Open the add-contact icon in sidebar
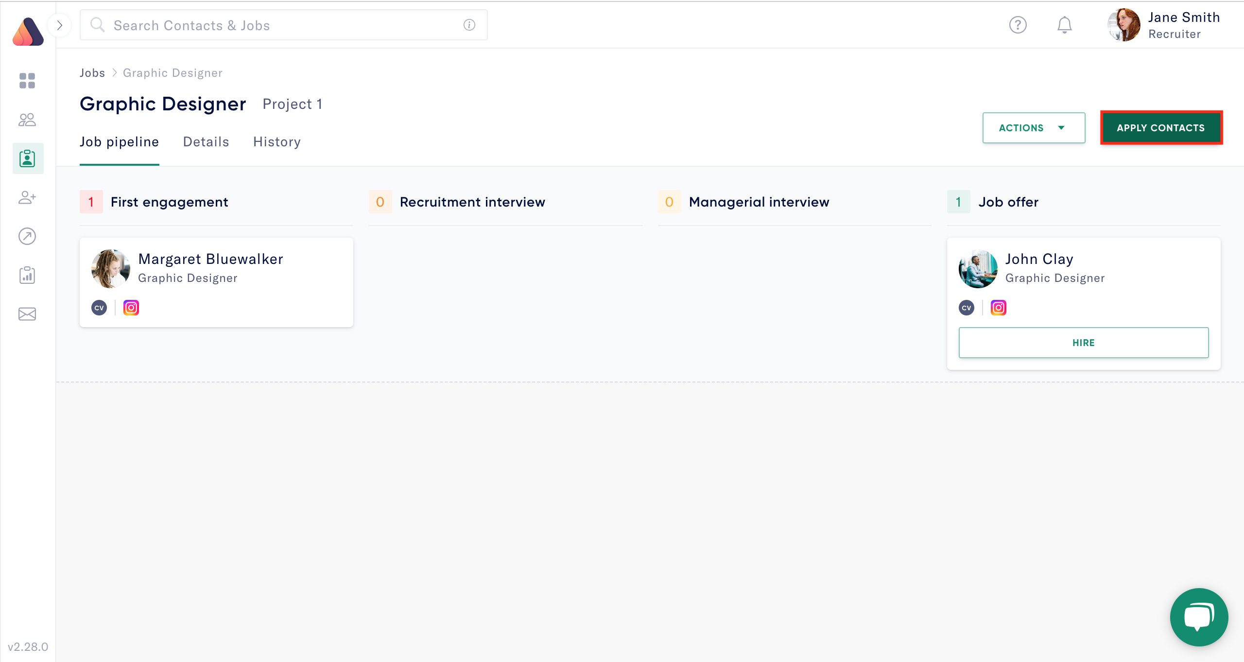Screen dimensions: 1244x662 [27, 197]
